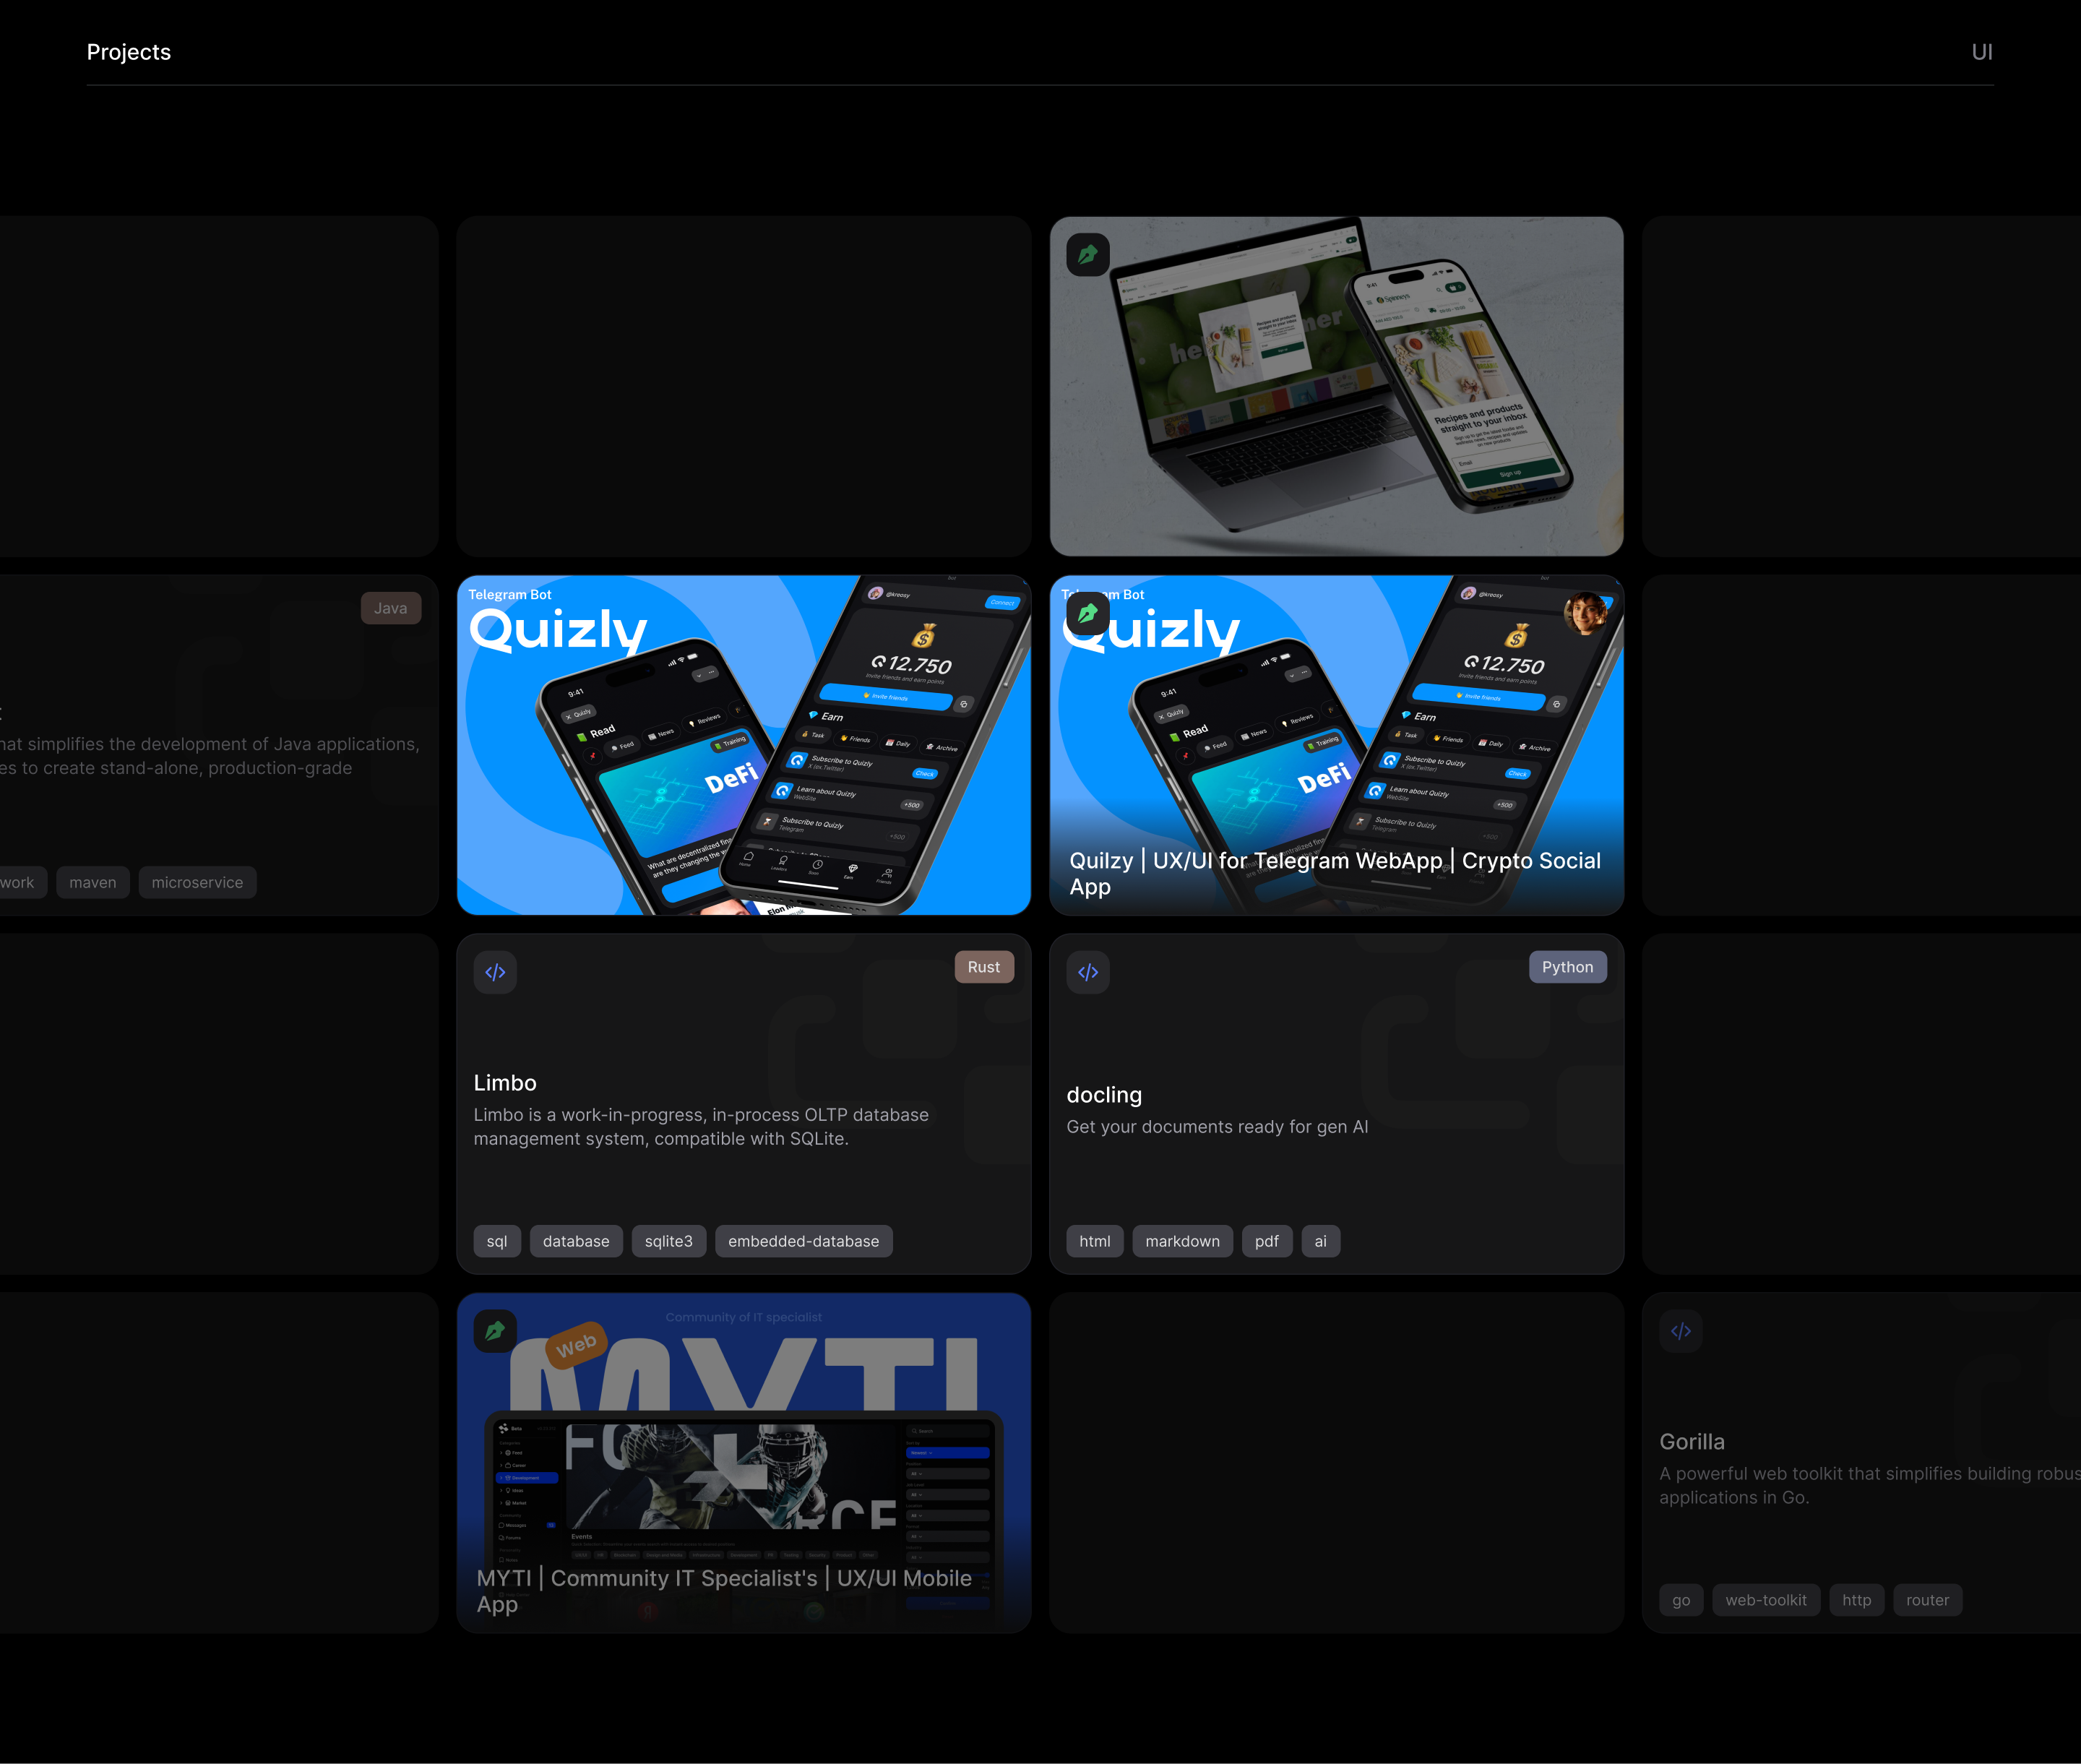Image resolution: width=2081 pixels, height=1764 pixels.
Task: Click the code icon on Limbo card
Action: click(x=495, y=972)
